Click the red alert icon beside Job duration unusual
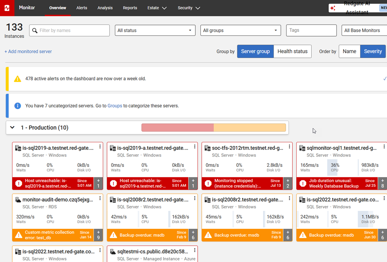 pos(303,183)
